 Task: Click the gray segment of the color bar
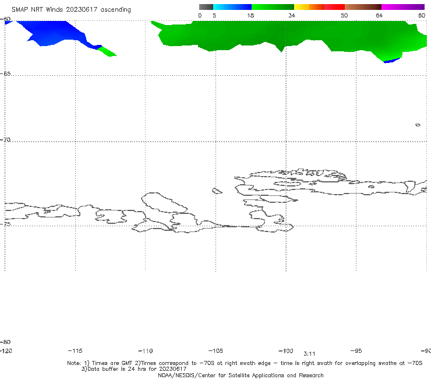(x=206, y=7)
